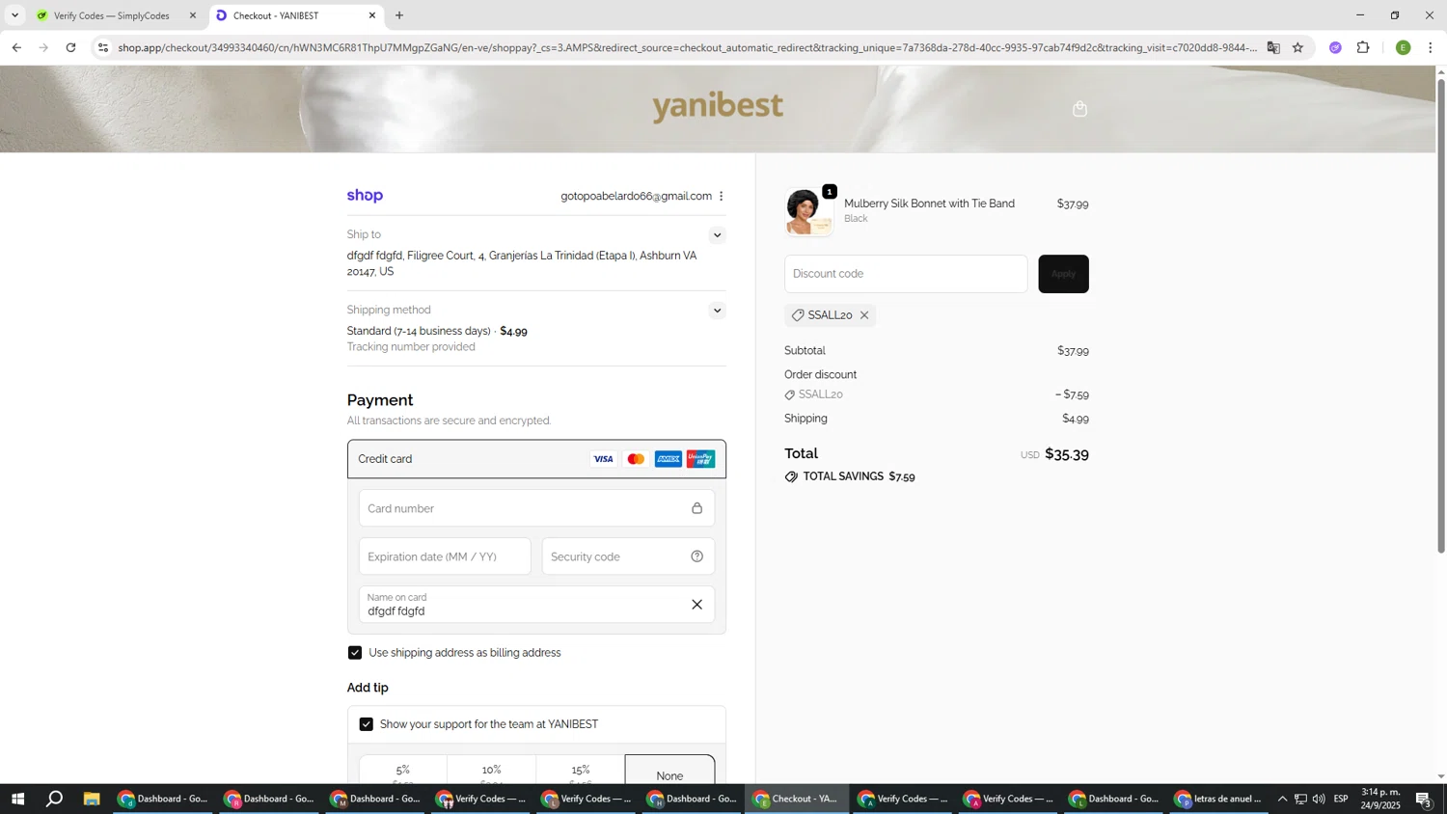Bookmark this page with star icon

[1297, 47]
